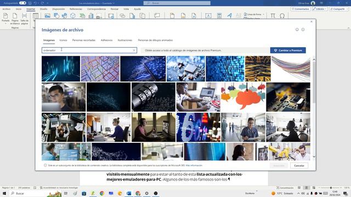Open Personas de dibujos animados tab
Image resolution: width=351 pixels, height=197 pixels.
coord(155,40)
